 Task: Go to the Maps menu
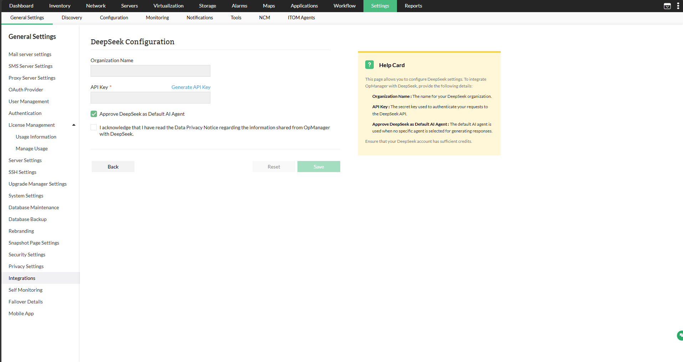tap(269, 6)
